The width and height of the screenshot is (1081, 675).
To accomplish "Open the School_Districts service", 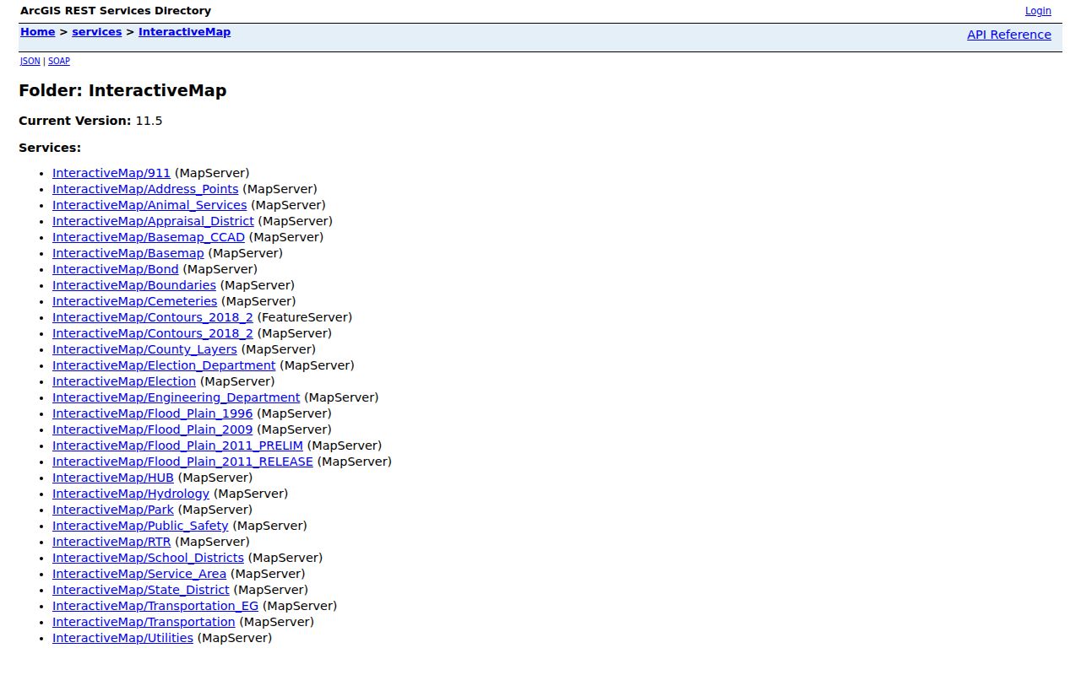I will click(x=148, y=558).
